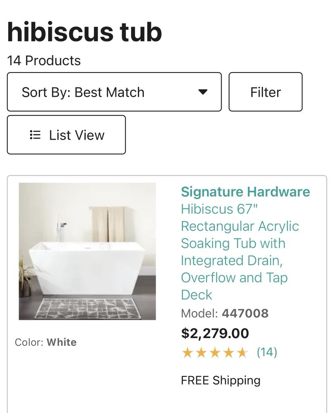Click the fourth rating star

228,353
